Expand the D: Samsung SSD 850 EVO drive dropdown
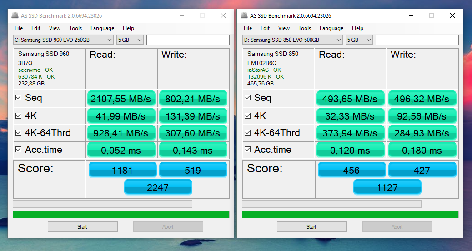Image resolution: width=472 pixels, height=251 pixels. pos(293,40)
